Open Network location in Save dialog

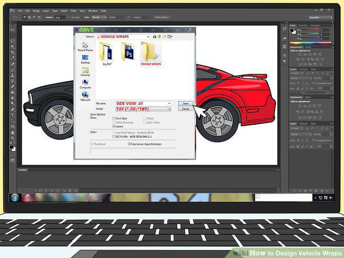(85, 96)
